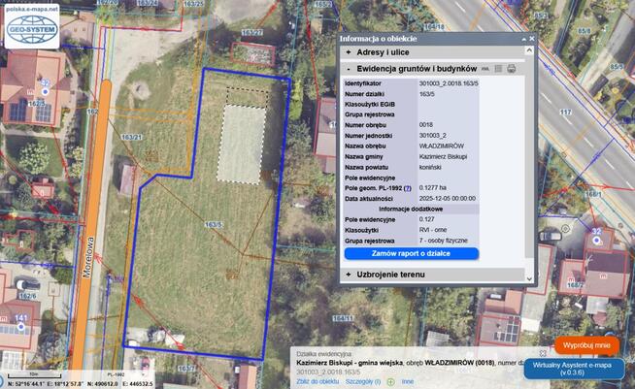This screenshot has height=389, width=635.
Task: Click the XML export icon
Action: (x=485, y=69)
